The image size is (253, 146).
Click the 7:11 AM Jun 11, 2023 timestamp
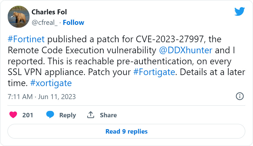[x=42, y=97]
